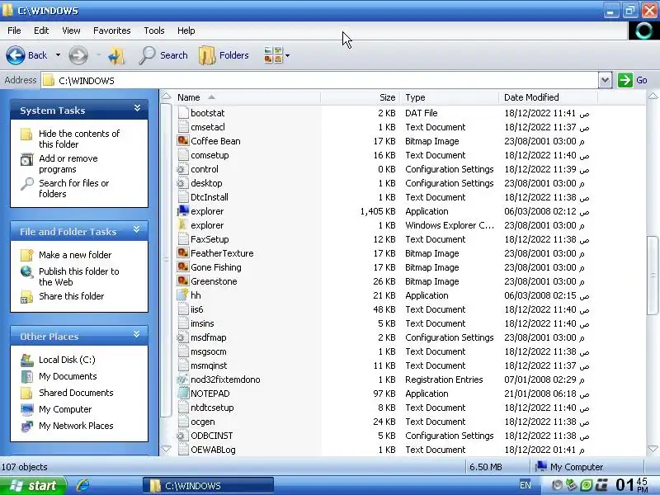Click Hide the contents of this folder

[x=79, y=139]
